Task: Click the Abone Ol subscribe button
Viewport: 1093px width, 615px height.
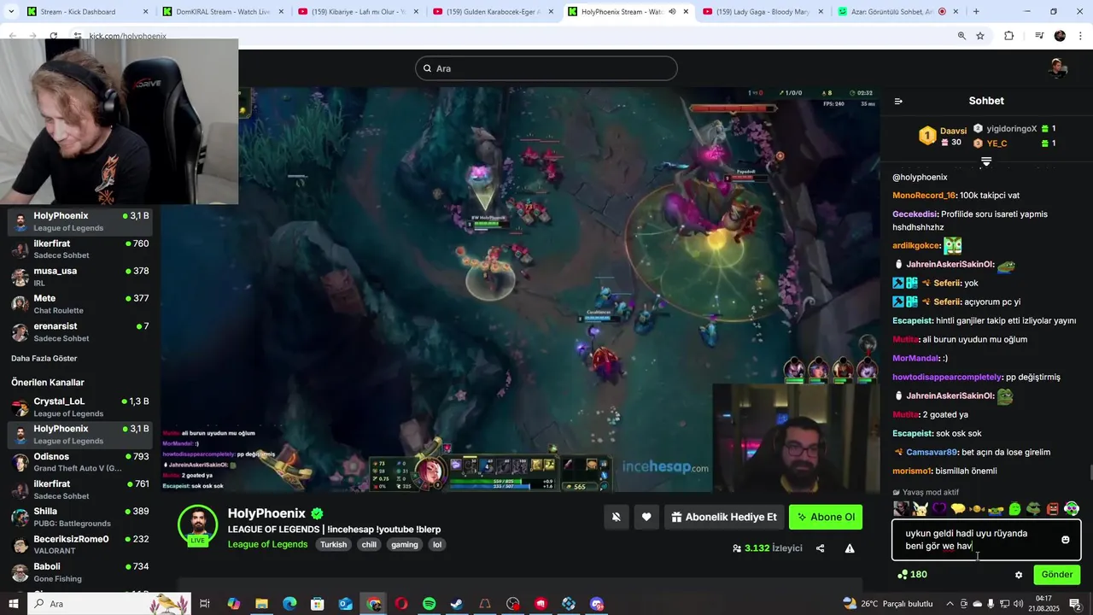Action: pyautogui.click(x=826, y=517)
